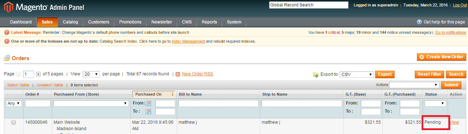Tick the checkbox for order 145000046
The image size is (468, 134).
point(14,122)
